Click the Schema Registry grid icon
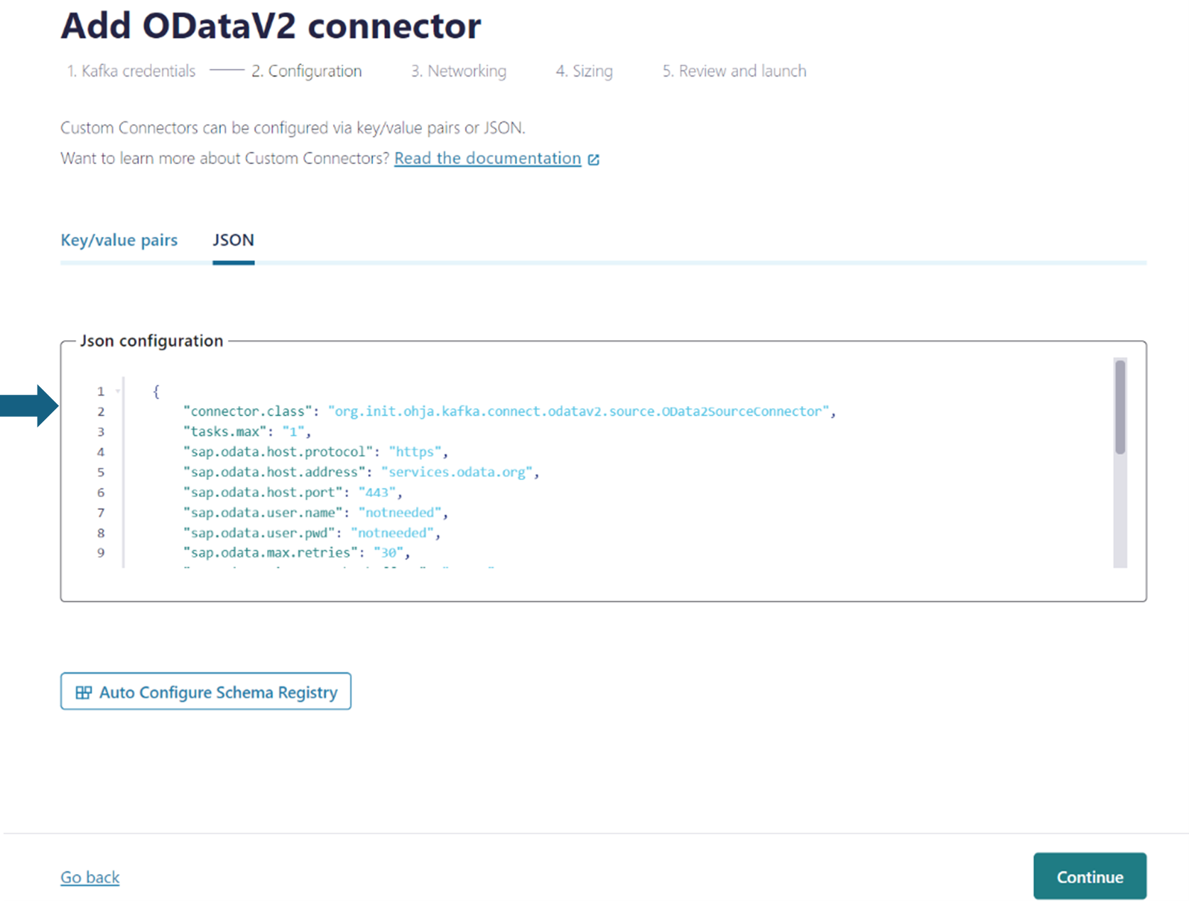Image resolution: width=1189 pixels, height=901 pixels. click(83, 692)
